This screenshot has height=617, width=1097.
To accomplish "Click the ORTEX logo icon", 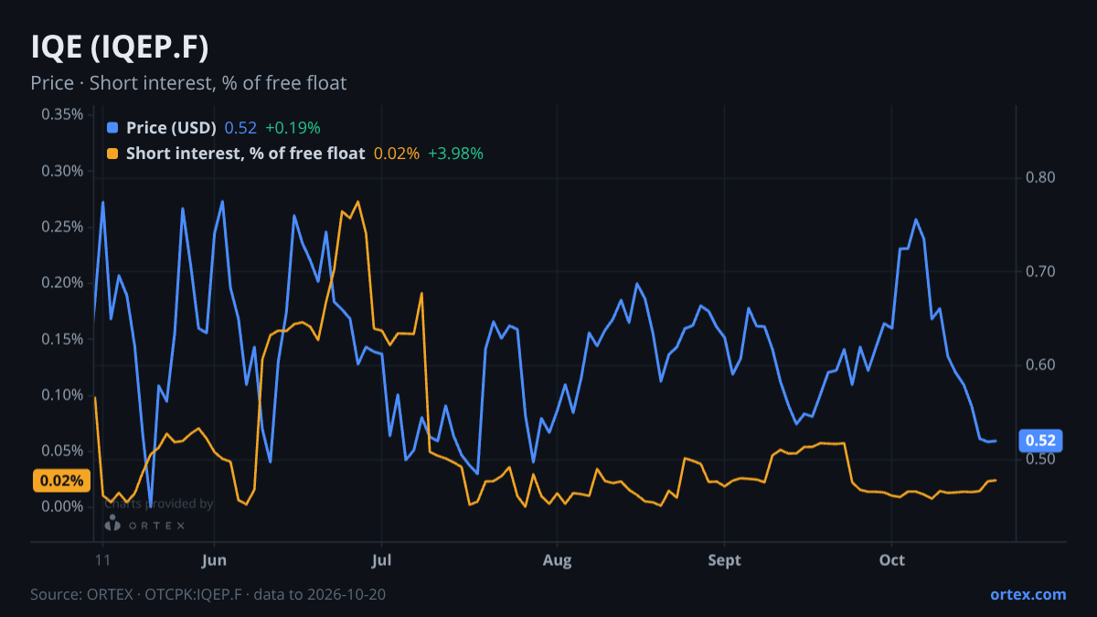I will 112,524.
